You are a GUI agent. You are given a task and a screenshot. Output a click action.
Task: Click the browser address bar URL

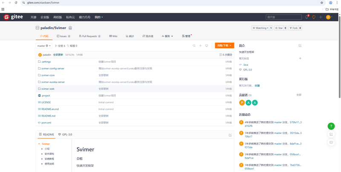[x=43, y=3]
